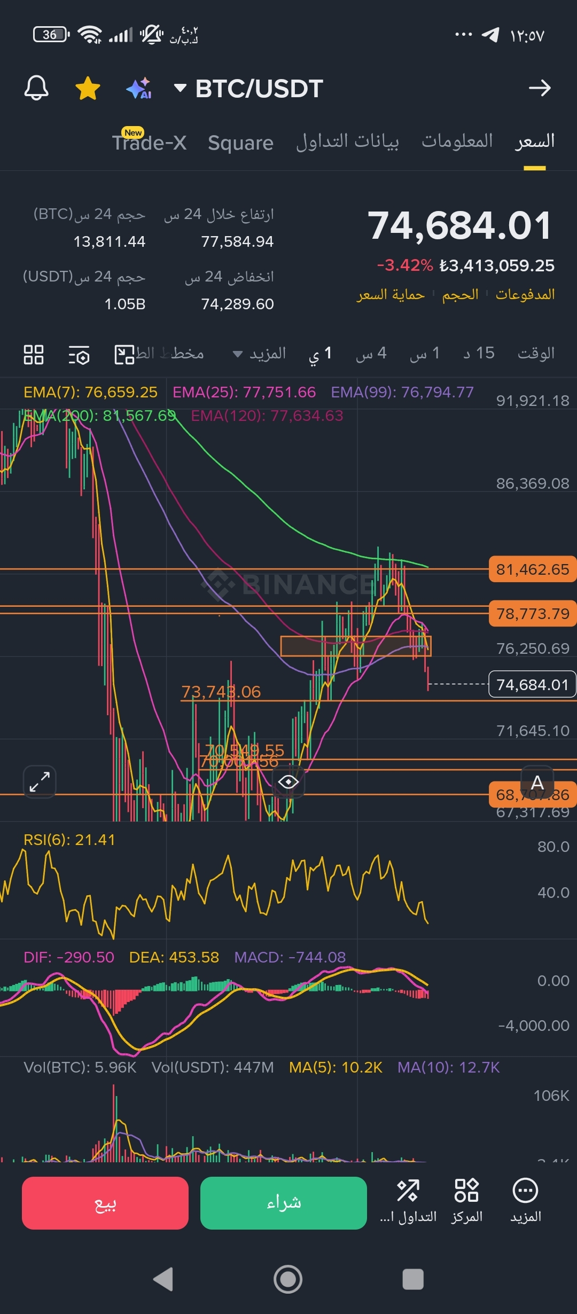The width and height of the screenshot is (577, 1314).
Task: Open the AI sparkle assistant icon
Action: tap(139, 88)
